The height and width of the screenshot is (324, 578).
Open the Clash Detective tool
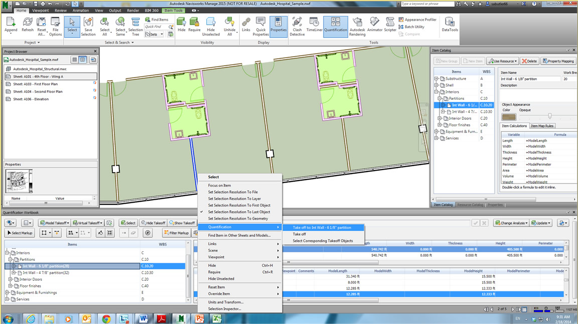(x=297, y=27)
